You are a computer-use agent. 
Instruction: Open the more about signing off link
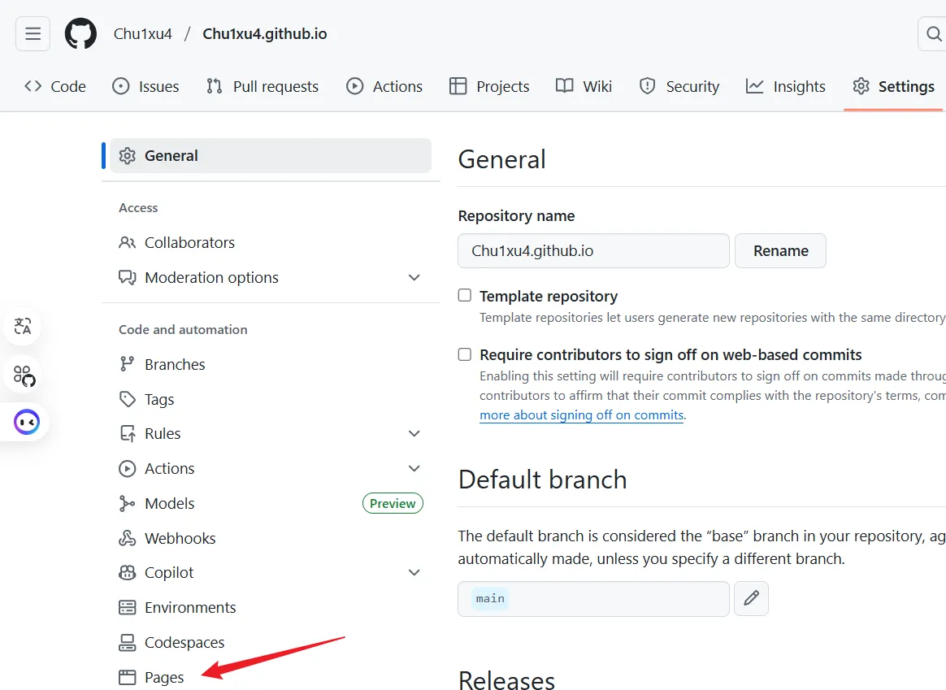pyautogui.click(x=581, y=414)
